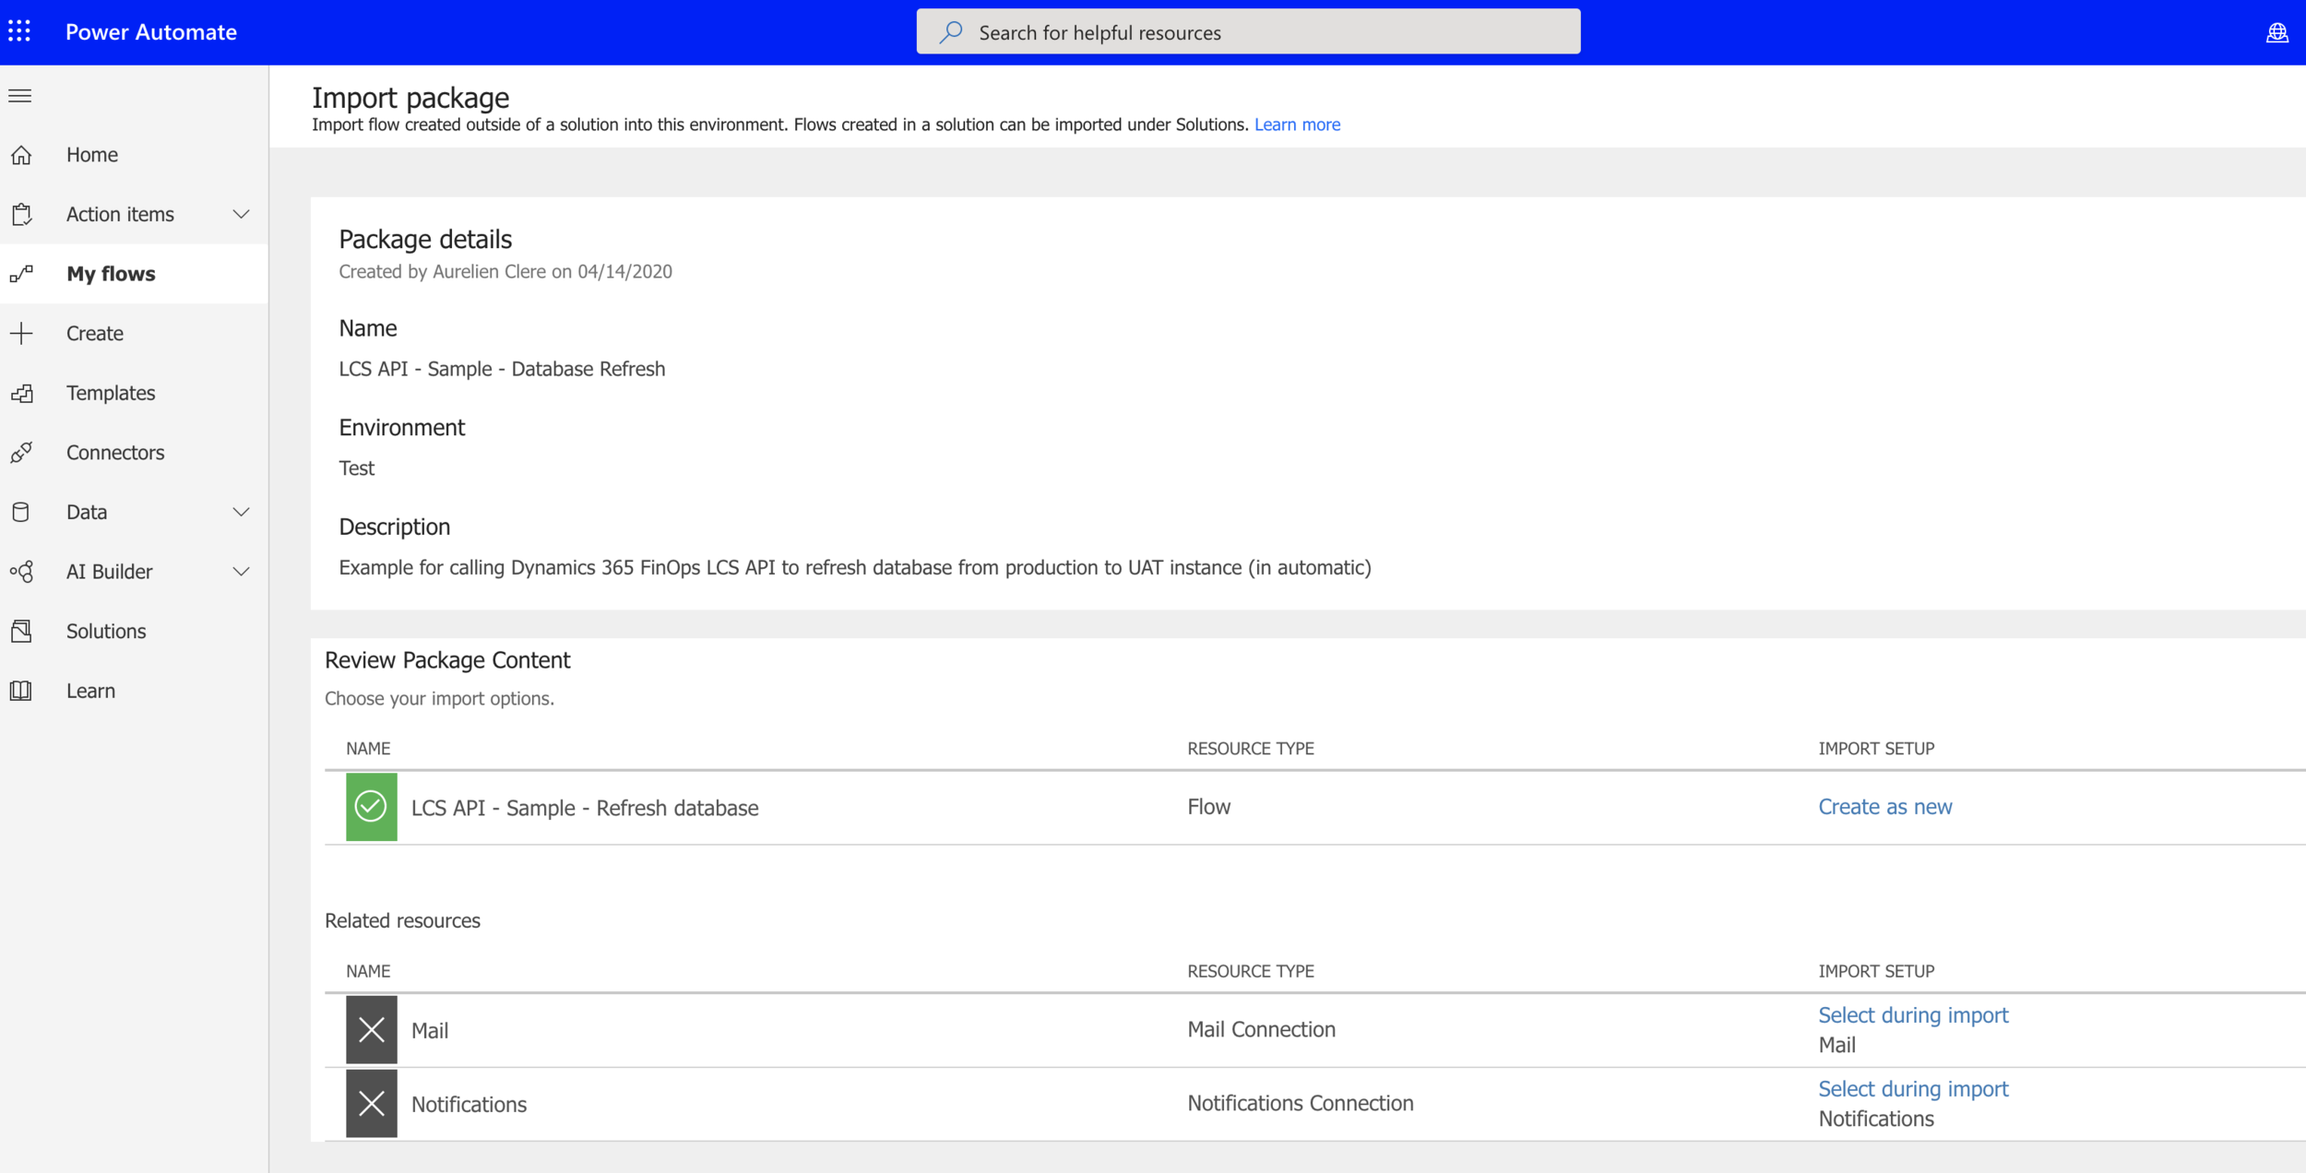Click the Action items clipboard icon

point(21,214)
